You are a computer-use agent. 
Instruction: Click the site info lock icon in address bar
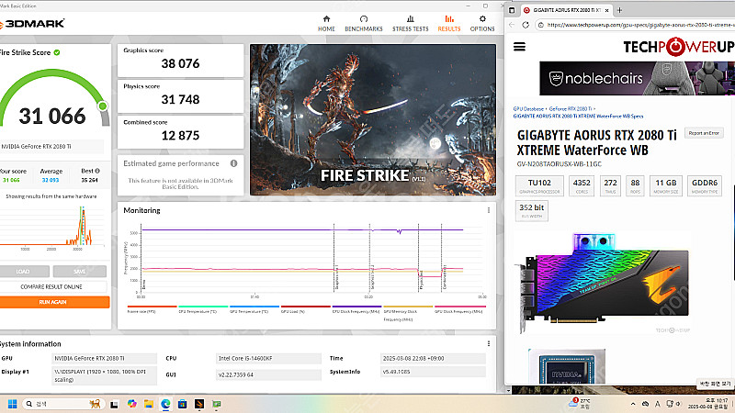tap(541, 25)
